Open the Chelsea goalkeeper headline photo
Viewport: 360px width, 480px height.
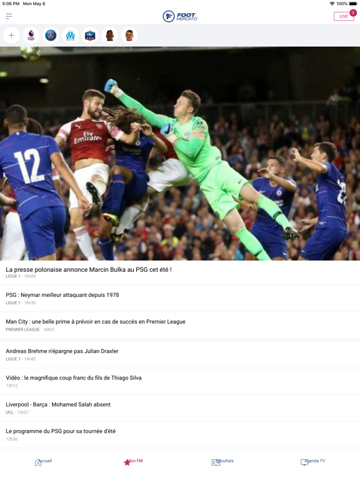click(180, 154)
